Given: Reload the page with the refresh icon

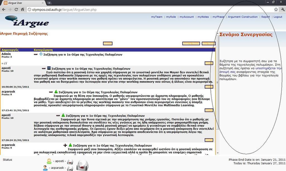Looking at the screenshot, I should [x=16, y=9].
